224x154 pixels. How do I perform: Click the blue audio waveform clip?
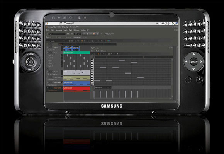click(71, 48)
